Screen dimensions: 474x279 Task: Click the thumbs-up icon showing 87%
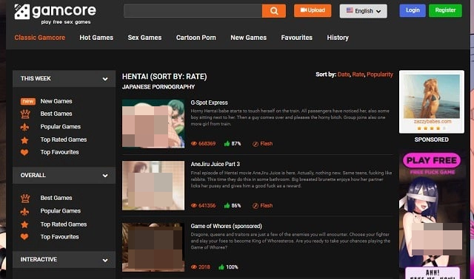(227, 143)
